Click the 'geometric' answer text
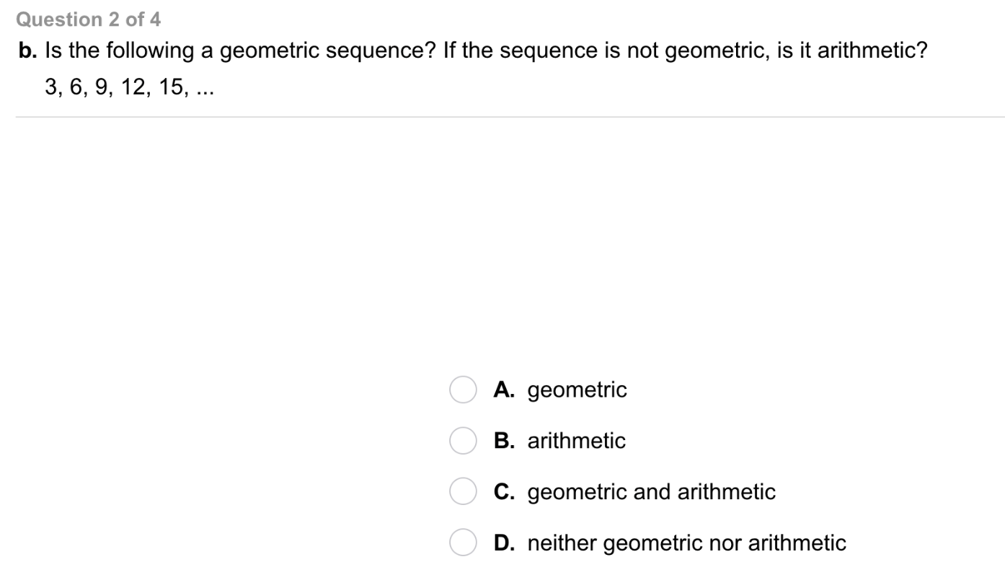Viewport: 1005px width, 588px height. pyautogui.click(x=577, y=390)
